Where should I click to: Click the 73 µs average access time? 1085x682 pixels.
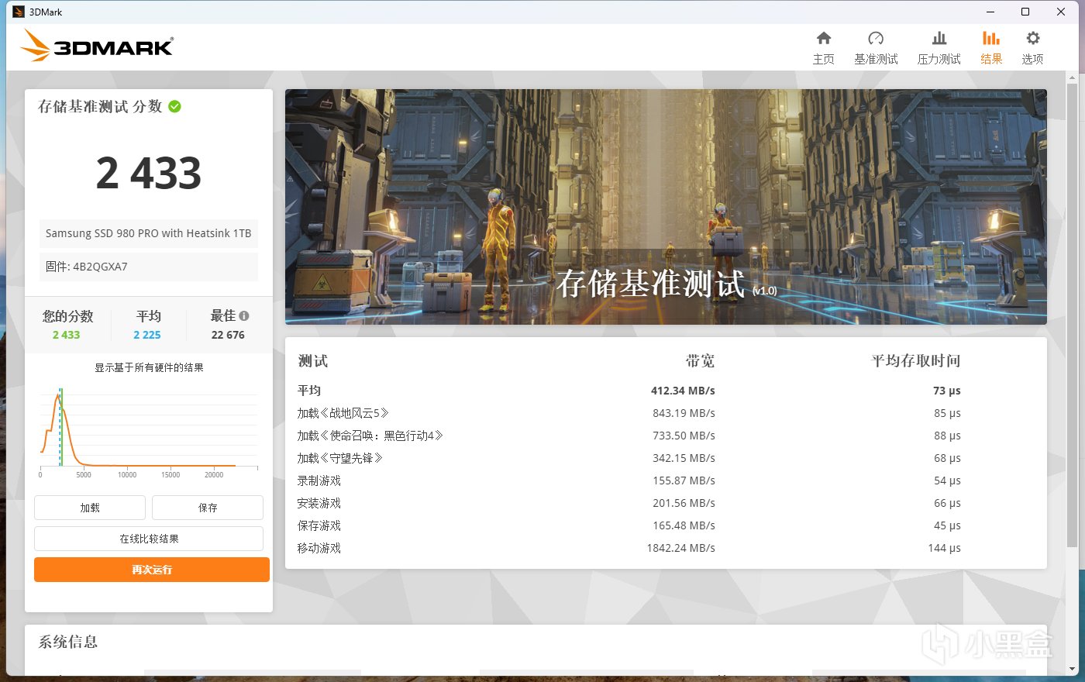(947, 391)
